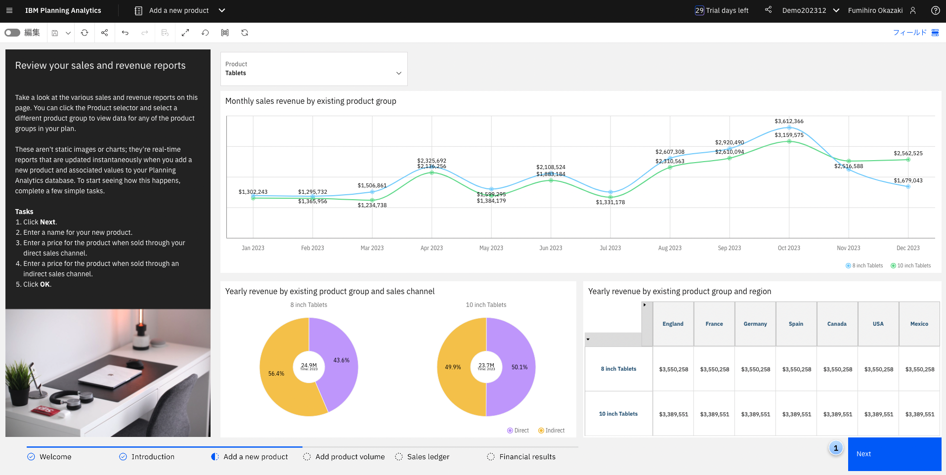The width and height of the screenshot is (946, 475).
Task: Open the フィールド fields panel link
Action: (909, 33)
